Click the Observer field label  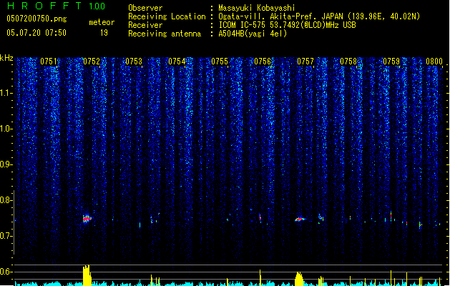(x=145, y=8)
